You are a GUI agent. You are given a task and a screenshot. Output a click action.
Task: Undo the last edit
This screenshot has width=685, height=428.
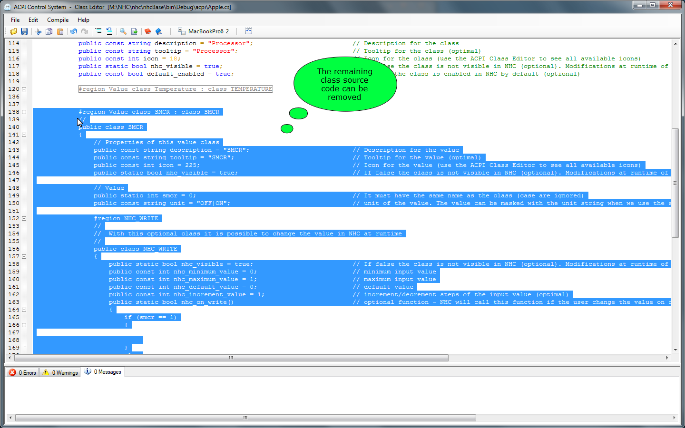tap(74, 31)
